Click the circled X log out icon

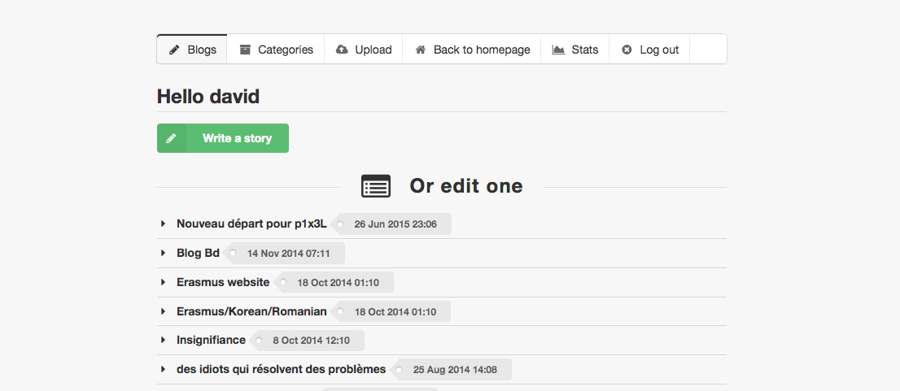pos(627,50)
